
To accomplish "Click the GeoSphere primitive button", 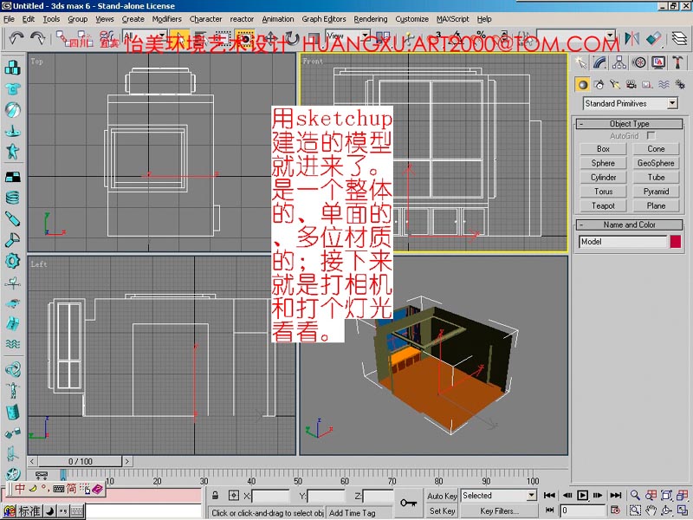I will (x=656, y=163).
